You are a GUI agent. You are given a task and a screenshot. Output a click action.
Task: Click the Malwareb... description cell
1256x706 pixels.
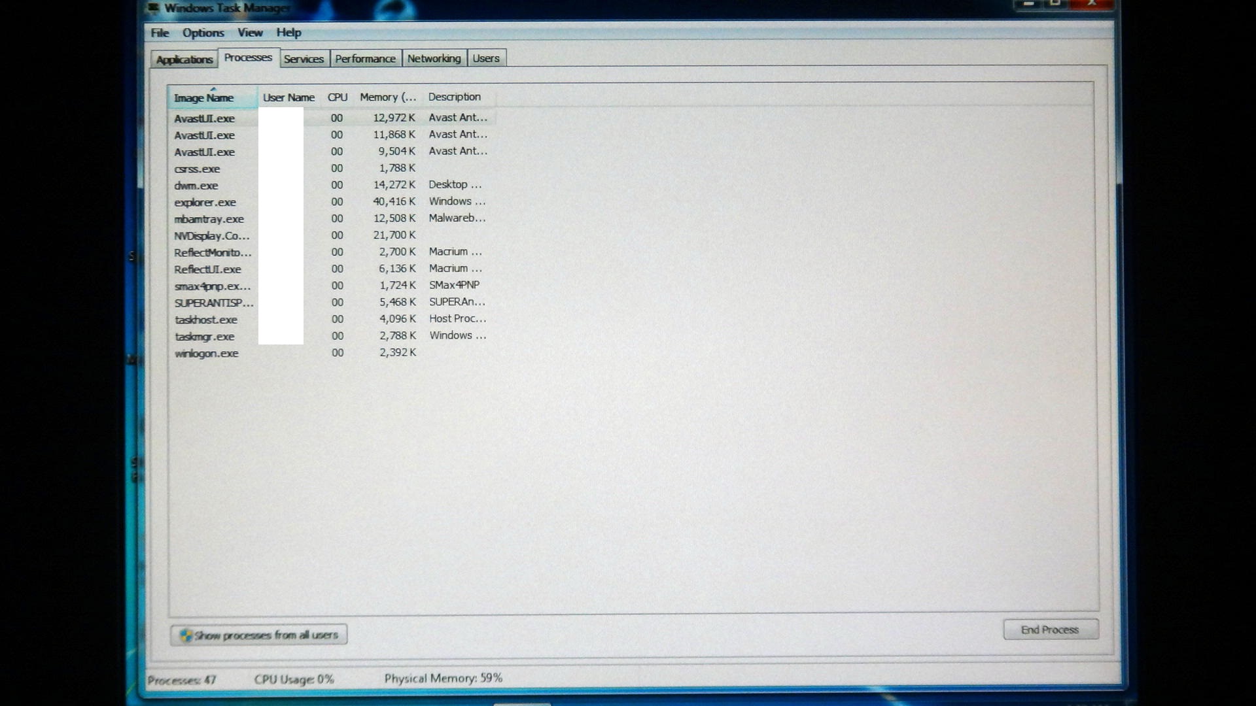tap(457, 218)
